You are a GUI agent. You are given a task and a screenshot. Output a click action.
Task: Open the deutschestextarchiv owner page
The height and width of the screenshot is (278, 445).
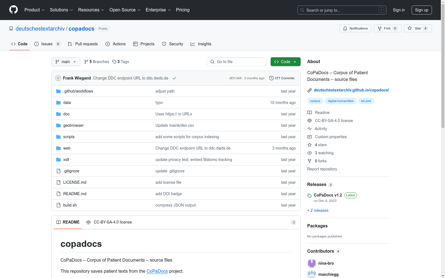tap(40, 29)
